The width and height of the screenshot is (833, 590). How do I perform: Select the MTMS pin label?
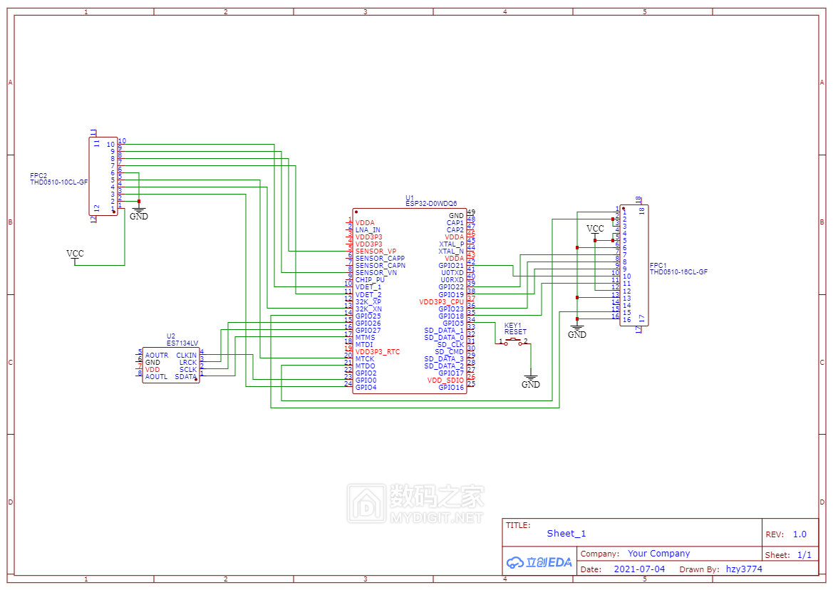[x=365, y=337]
